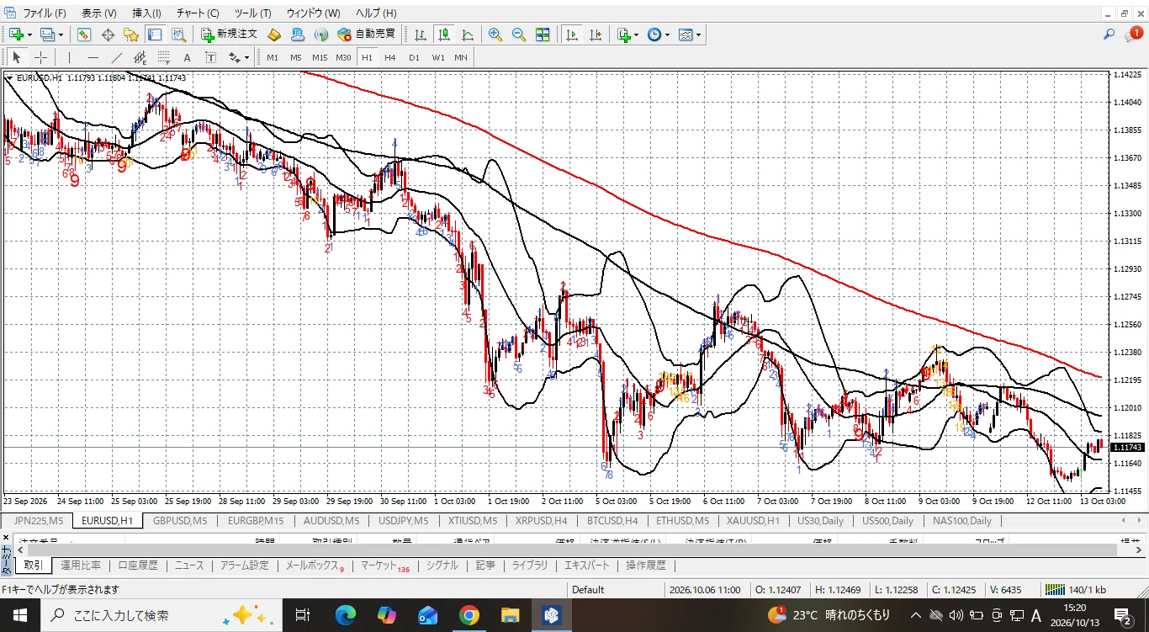
Task: Select the Fibonacci retracement tool
Action: pos(164,57)
